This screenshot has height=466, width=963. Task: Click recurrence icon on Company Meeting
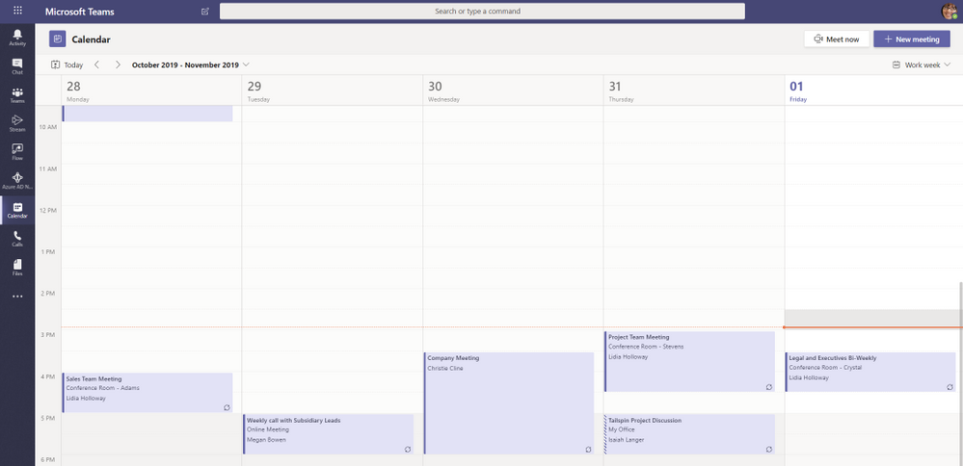point(588,449)
